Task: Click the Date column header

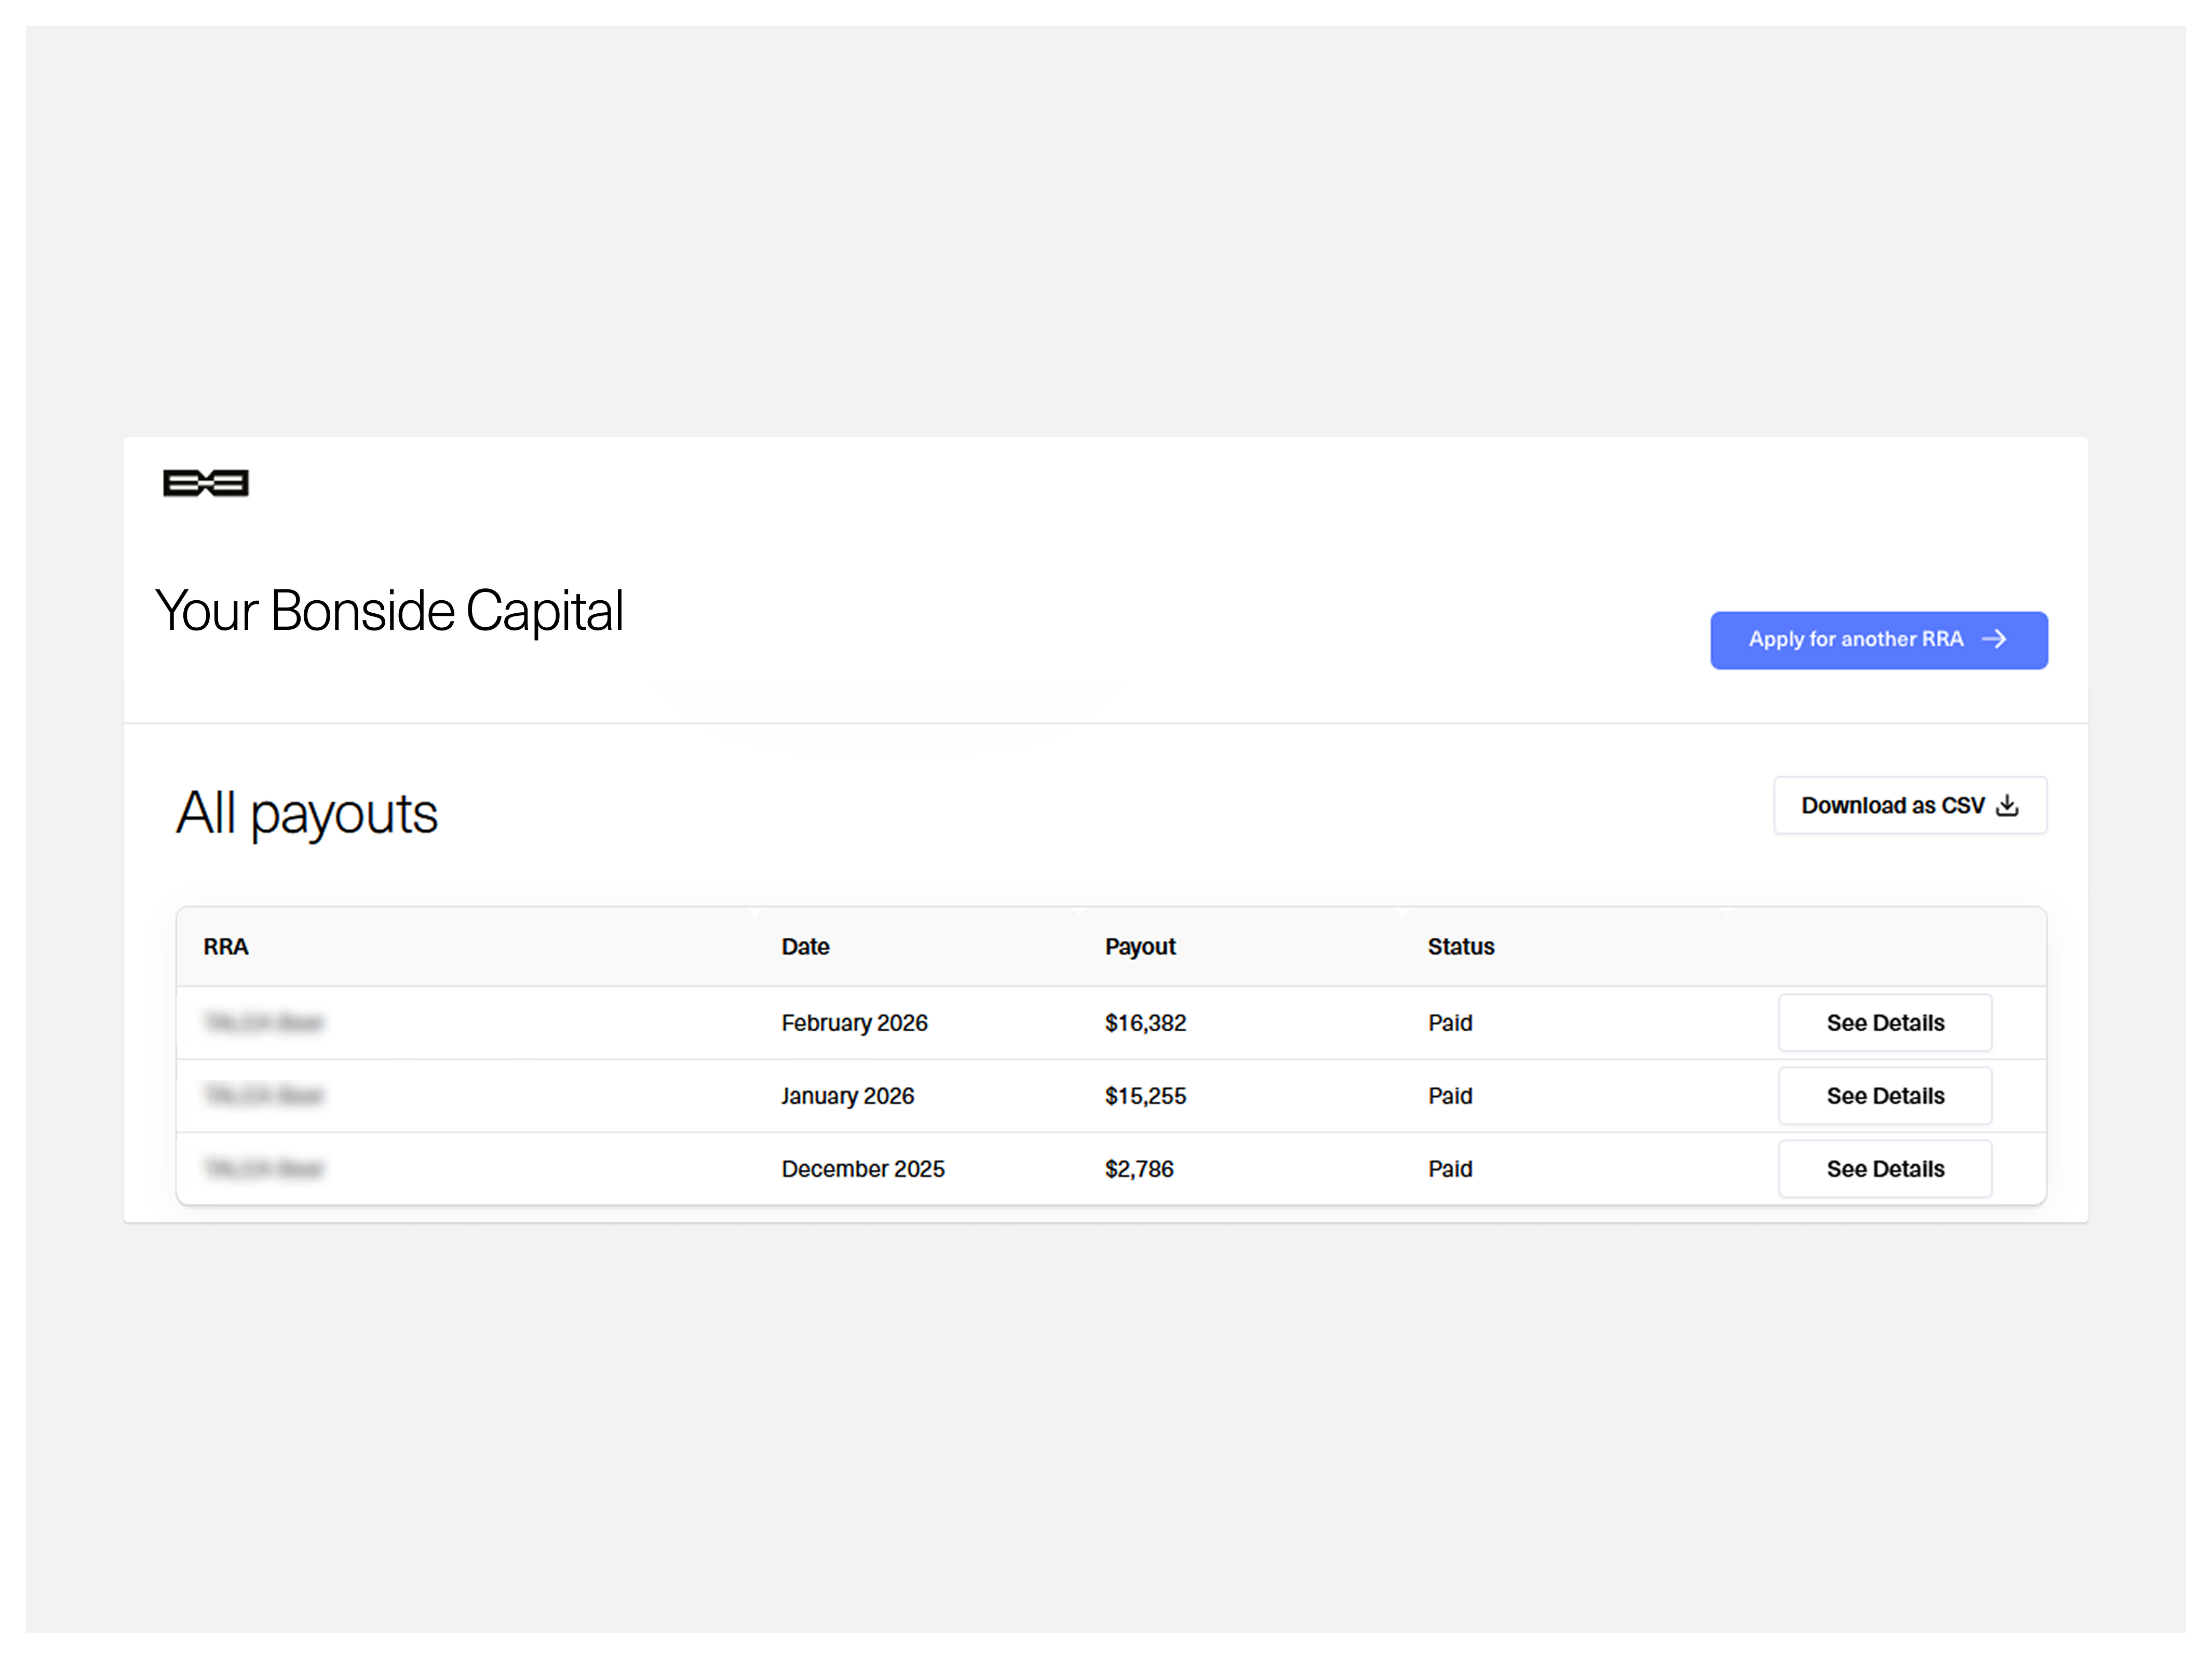Action: point(805,947)
